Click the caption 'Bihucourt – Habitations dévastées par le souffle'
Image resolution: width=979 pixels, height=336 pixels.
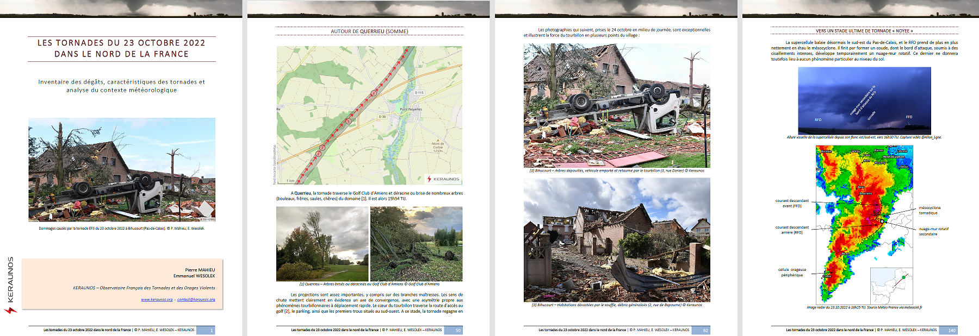point(617,305)
